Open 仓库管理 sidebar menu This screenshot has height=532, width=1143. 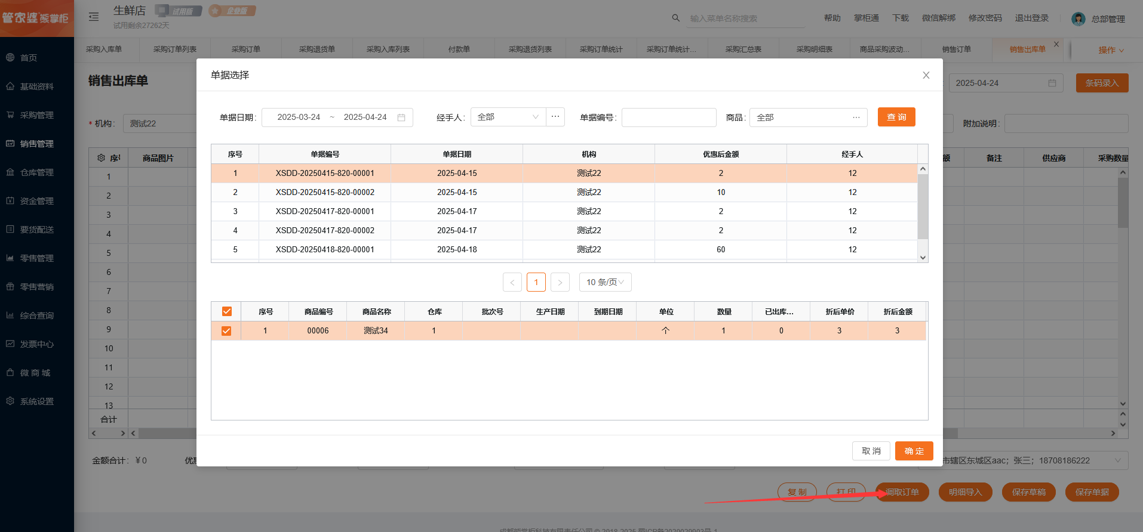(x=36, y=172)
